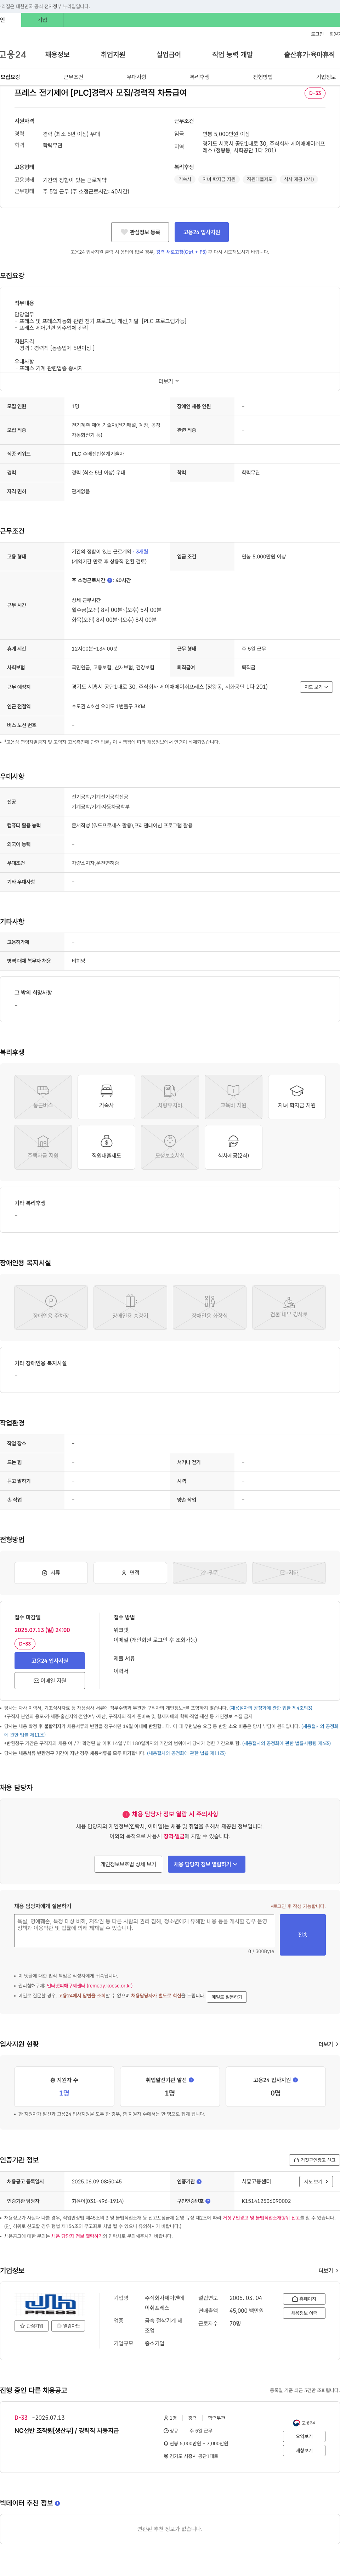Select the 모성보호시설 benefit icon
The image size is (340, 2576).
click(x=170, y=1147)
